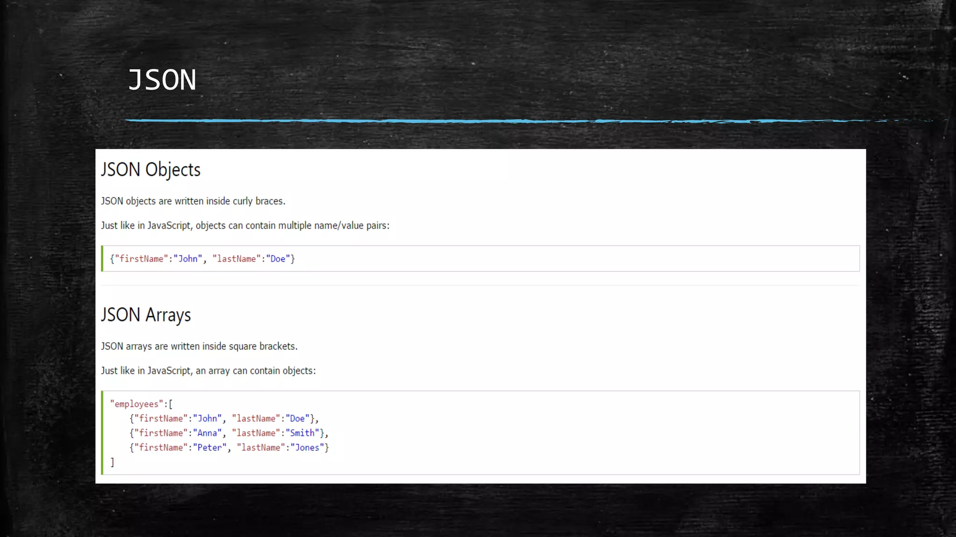This screenshot has height=537, width=956.
Task: Click line about objects containing multiple name/value pairs
Action: point(245,226)
